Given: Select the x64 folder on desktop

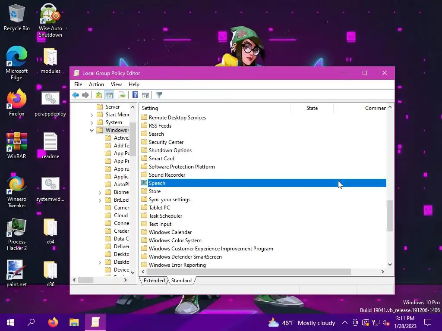Looking at the screenshot, I should click(51, 231).
